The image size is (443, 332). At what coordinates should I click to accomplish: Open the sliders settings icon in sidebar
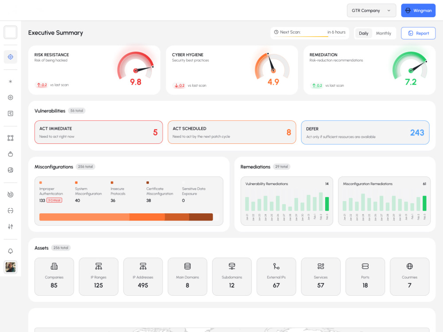point(11,226)
